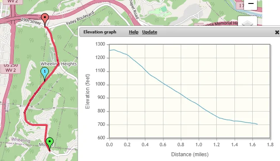Click the 29th Street road label
Image resolution: width=280 pixels, height=161 pixels.
[x=31, y=21]
